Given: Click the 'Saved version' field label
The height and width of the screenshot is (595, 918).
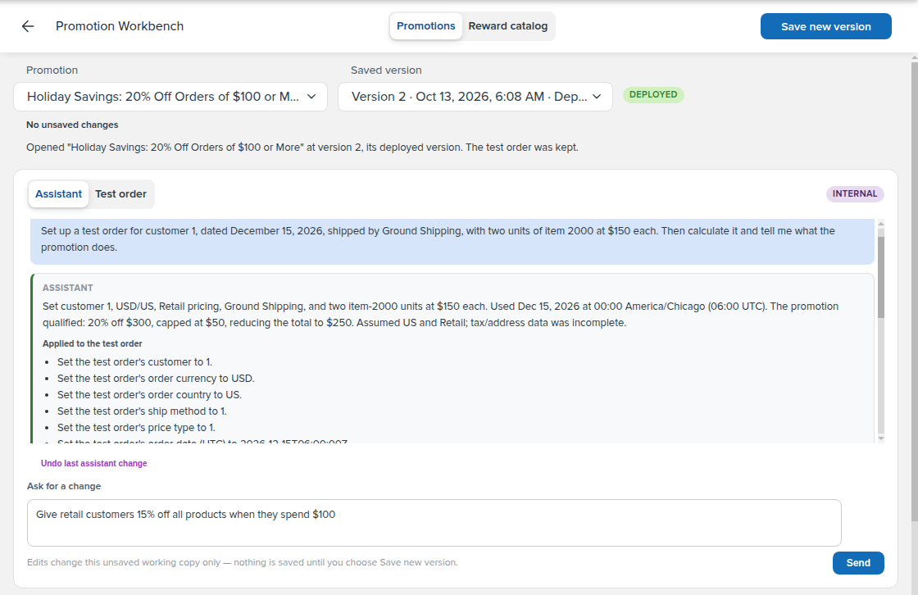Looking at the screenshot, I should 386,70.
